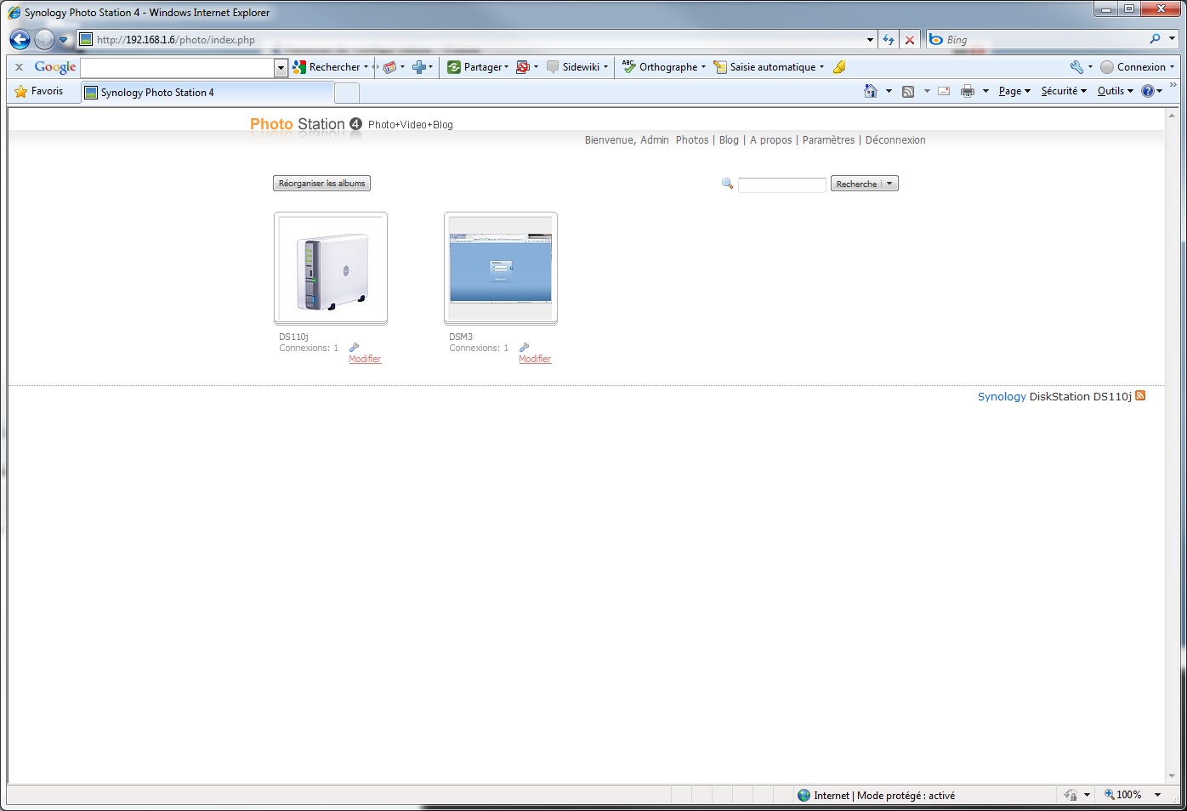Click the Google toolbar blue plus icon
Viewport: 1187px width, 811px height.
[418, 67]
